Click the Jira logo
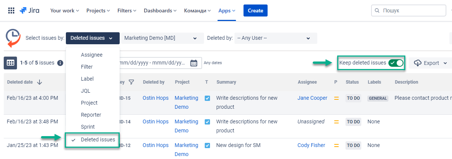This screenshot has width=452, height=159. click(29, 10)
